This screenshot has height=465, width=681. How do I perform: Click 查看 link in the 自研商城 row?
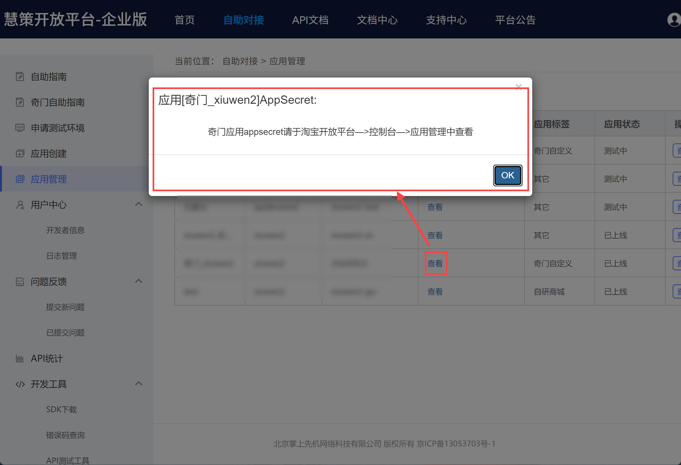[x=435, y=292]
